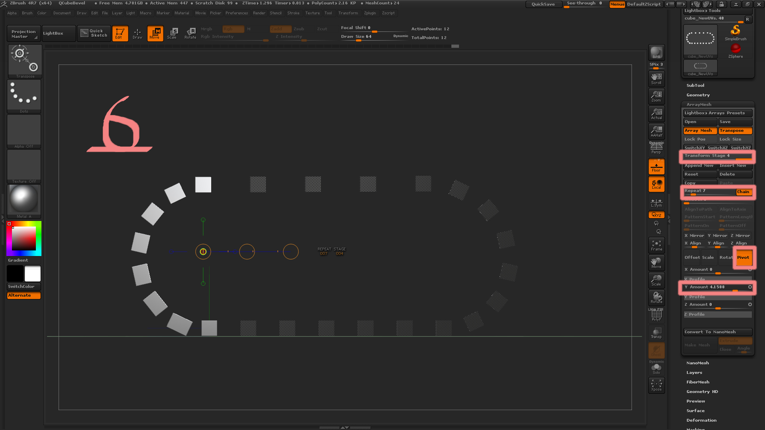Collapse the ArrayMesh section header
The width and height of the screenshot is (765, 430).
click(699, 105)
